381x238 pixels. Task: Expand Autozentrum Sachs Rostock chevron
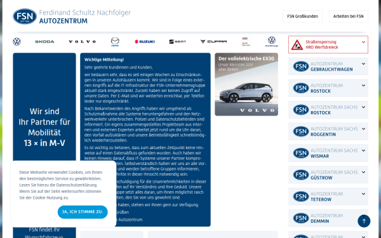[363, 107]
